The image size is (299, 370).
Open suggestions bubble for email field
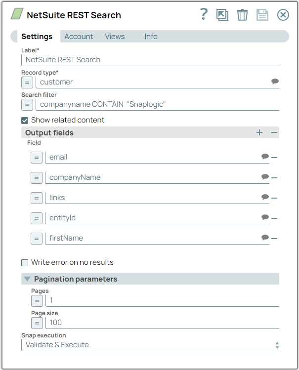(265, 157)
